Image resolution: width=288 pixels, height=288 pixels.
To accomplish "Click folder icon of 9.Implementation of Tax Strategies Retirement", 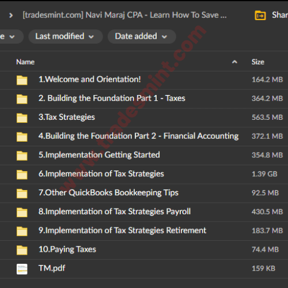I will (22, 231).
